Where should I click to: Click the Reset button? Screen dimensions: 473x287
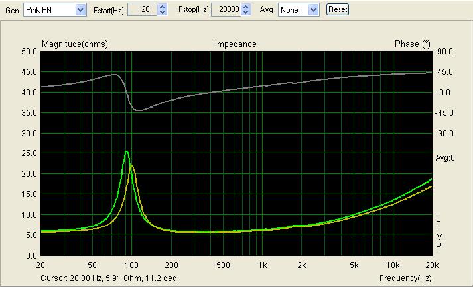[338, 10]
